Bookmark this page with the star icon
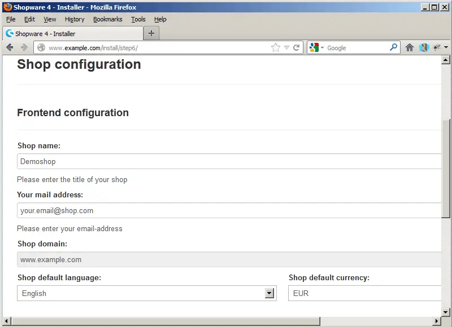 coord(276,47)
